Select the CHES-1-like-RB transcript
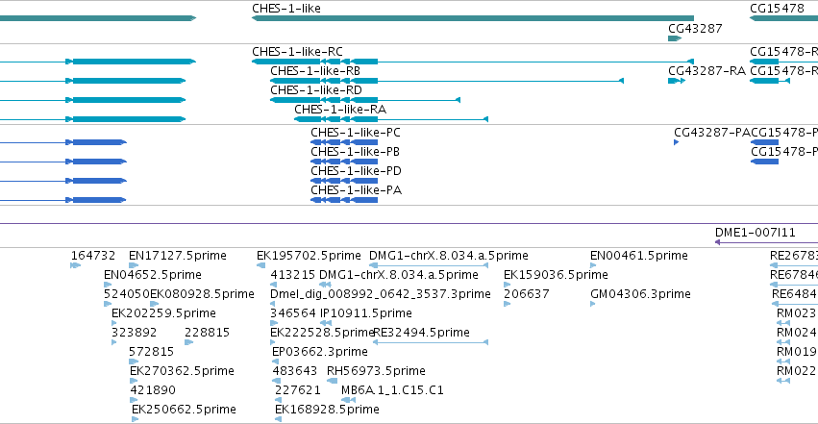 [447, 81]
